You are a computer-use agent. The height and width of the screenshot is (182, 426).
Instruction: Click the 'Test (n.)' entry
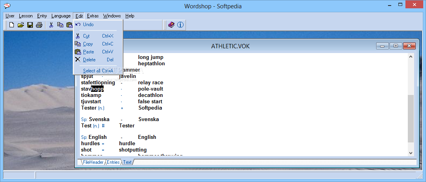click(90, 126)
